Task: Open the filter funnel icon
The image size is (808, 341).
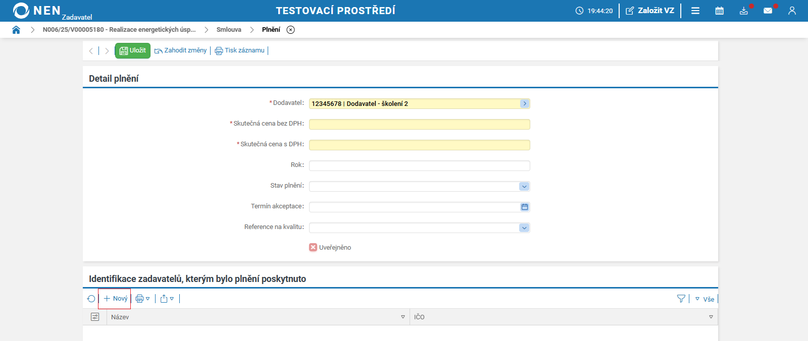Action: tap(681, 299)
